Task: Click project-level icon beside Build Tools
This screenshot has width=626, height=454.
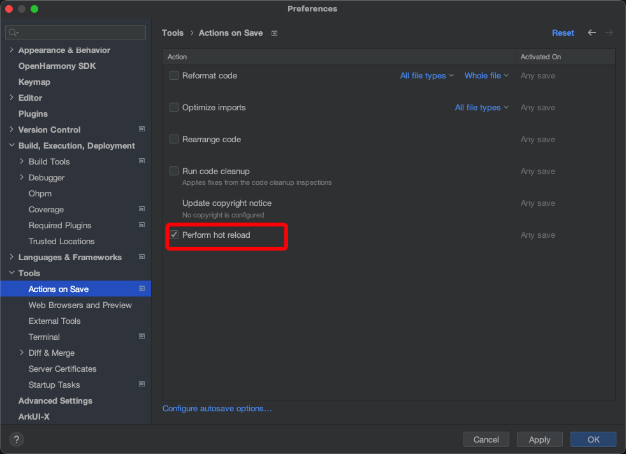Action: (x=142, y=161)
